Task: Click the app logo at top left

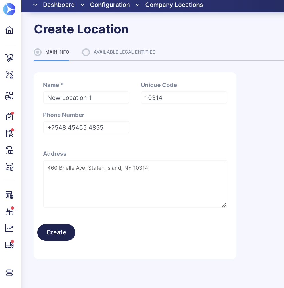Action: 9,9
